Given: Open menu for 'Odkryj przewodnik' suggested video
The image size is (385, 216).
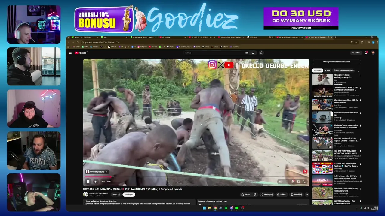Looking at the screenshot, I should [x=360, y=75].
